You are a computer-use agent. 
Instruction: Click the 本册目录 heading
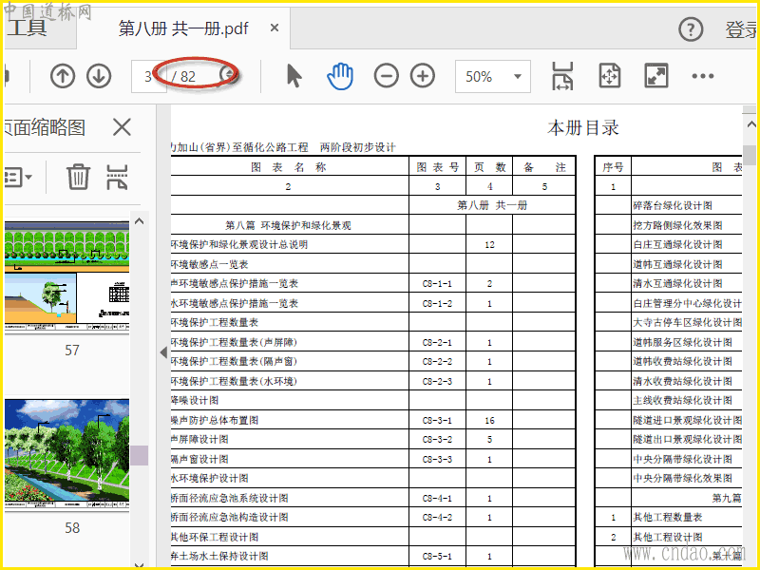[x=583, y=128]
